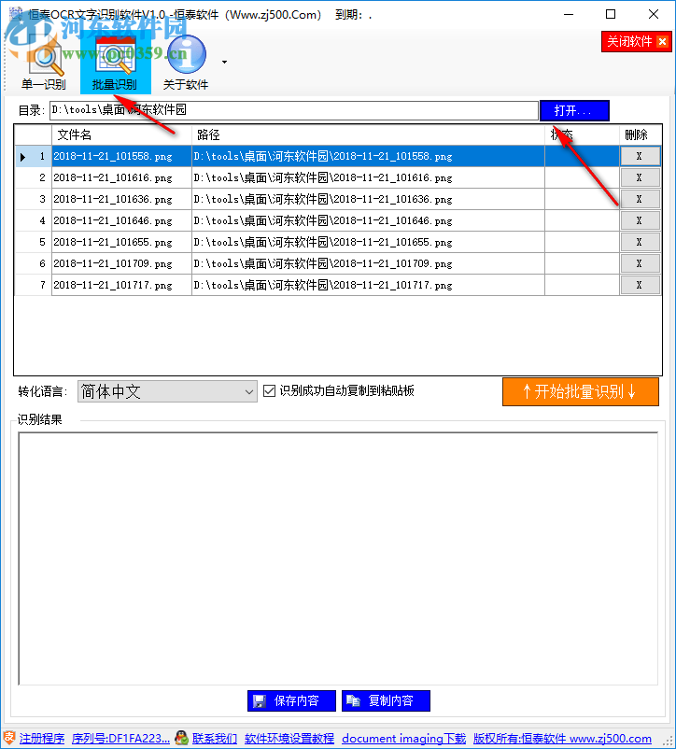Focus the 目录 directory path field
676x749 pixels.
tap(294, 110)
